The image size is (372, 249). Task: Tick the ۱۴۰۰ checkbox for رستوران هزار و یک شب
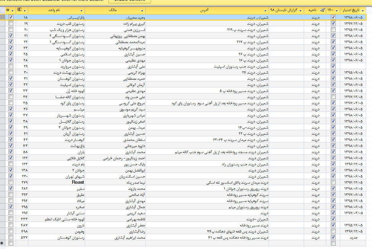pos(333,29)
